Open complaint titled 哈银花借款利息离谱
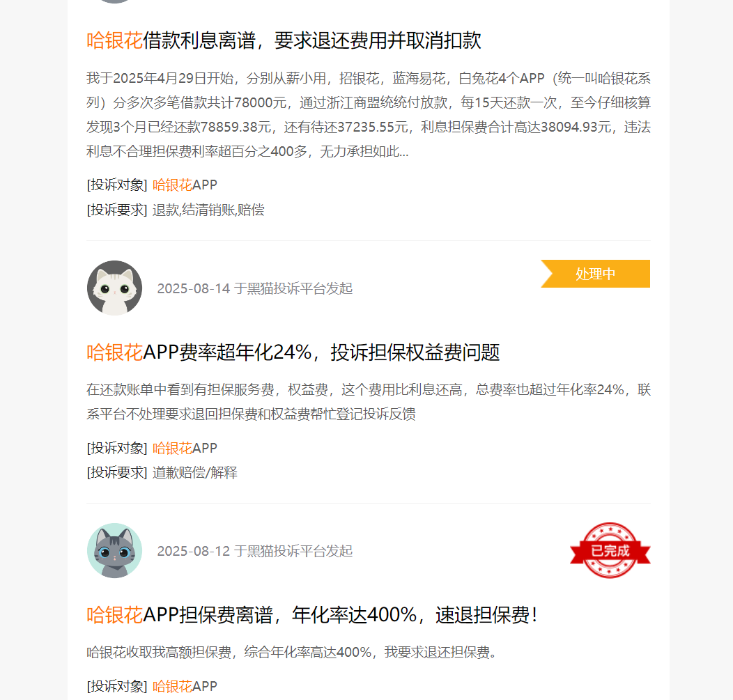Viewport: 733px width, 700px height. tap(284, 40)
